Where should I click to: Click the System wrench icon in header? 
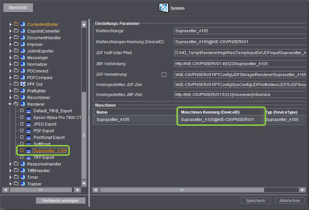tap(163, 8)
